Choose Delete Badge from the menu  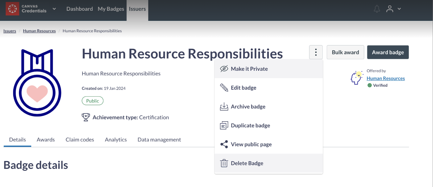tap(269, 163)
